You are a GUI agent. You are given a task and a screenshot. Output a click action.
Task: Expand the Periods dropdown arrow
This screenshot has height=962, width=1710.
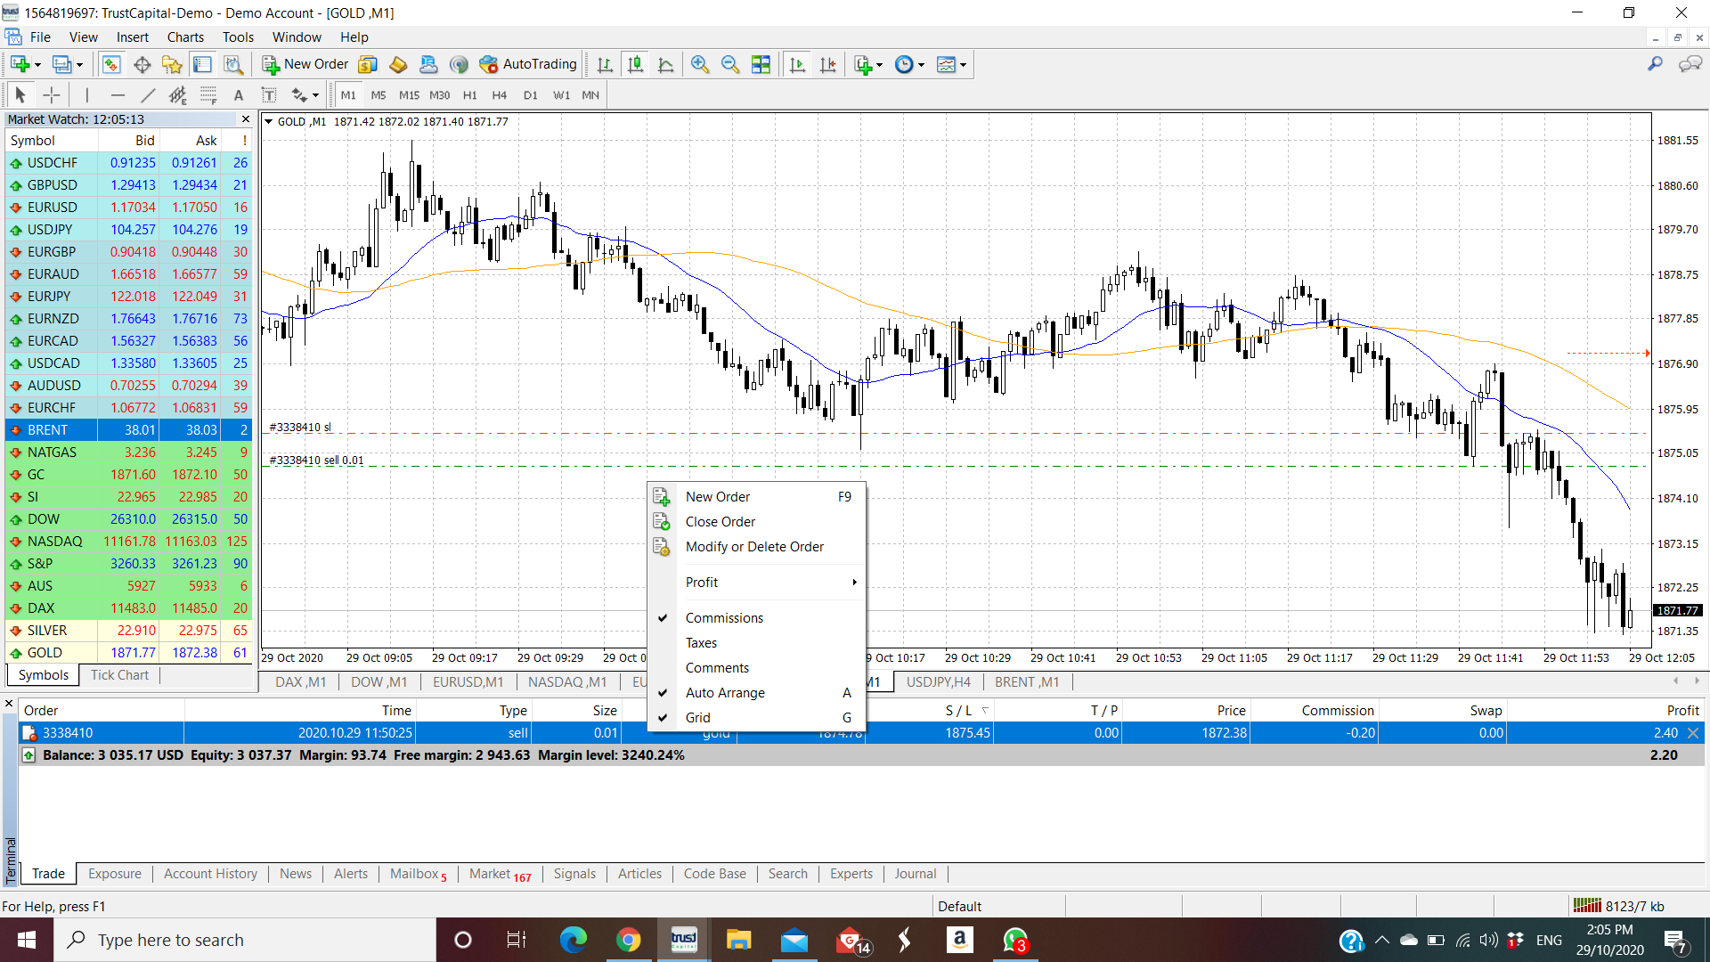point(921,65)
